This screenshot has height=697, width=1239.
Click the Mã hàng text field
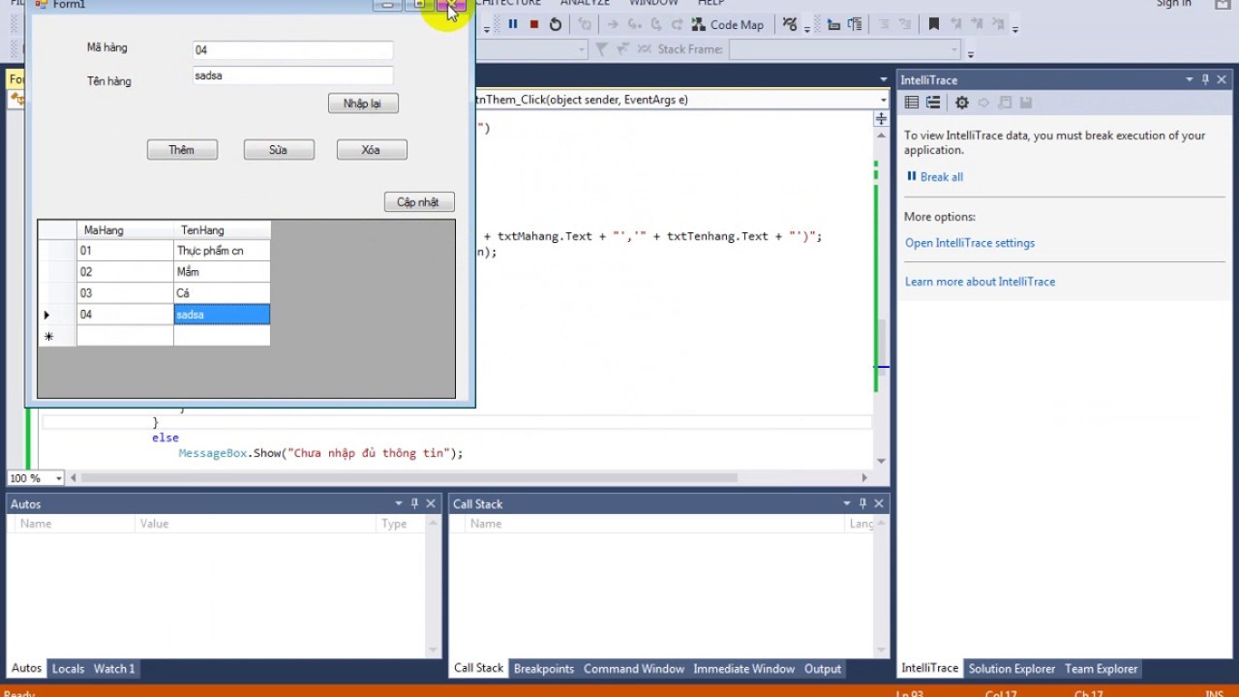coord(292,50)
